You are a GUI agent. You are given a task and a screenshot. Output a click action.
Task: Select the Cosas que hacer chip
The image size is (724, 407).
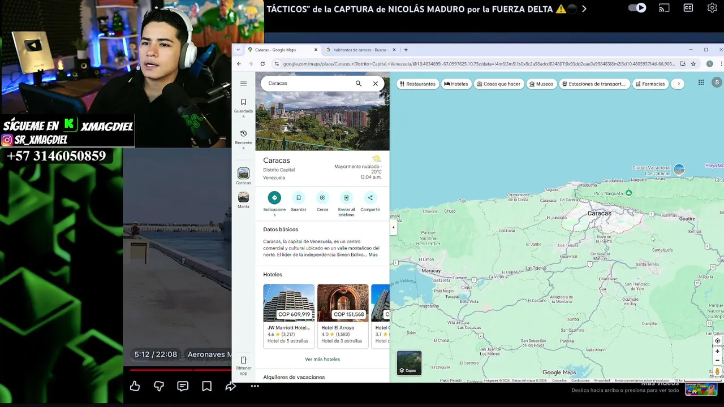(x=498, y=84)
